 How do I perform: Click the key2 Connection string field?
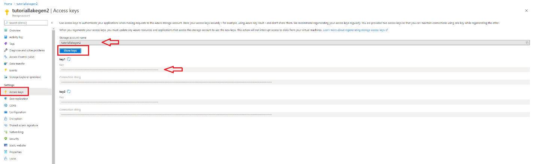click(294, 114)
